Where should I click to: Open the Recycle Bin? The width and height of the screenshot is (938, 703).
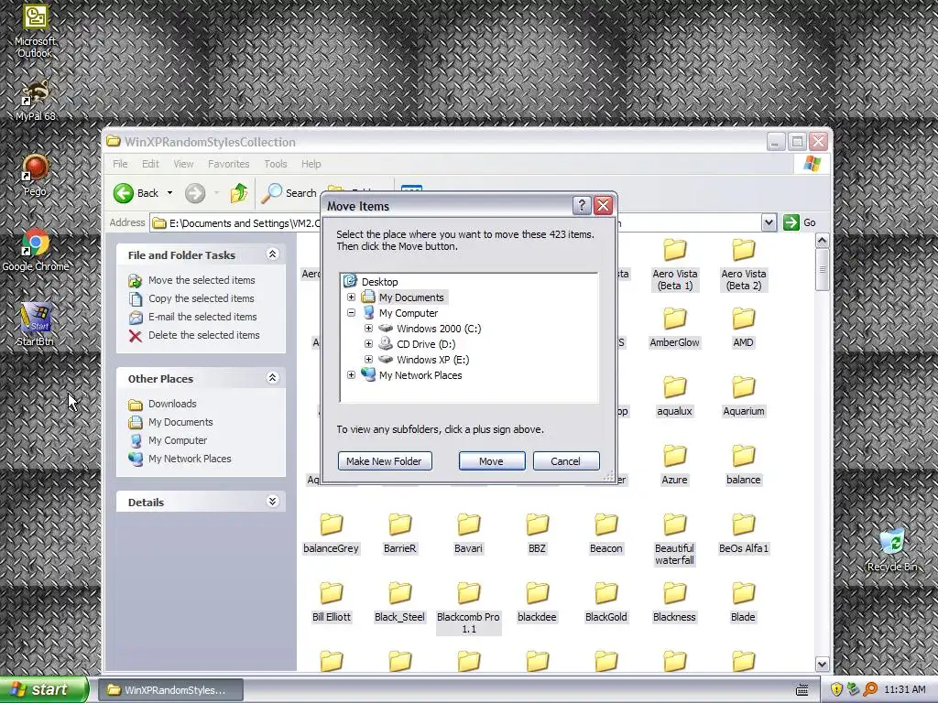(892, 549)
